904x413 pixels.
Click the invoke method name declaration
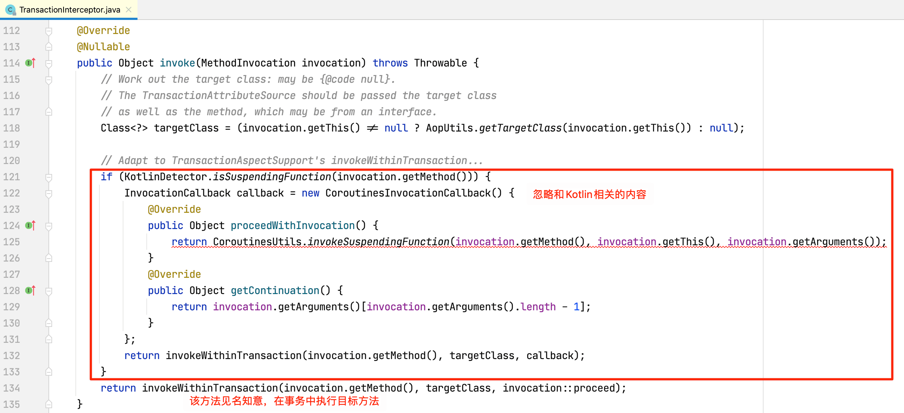[x=177, y=63]
